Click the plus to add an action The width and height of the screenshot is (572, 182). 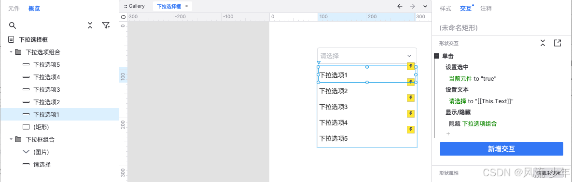tap(448, 133)
